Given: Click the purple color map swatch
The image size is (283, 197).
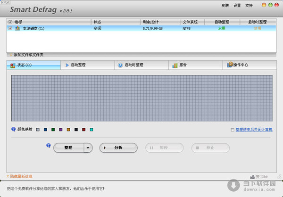Looking at the screenshot, I should point(61,130).
